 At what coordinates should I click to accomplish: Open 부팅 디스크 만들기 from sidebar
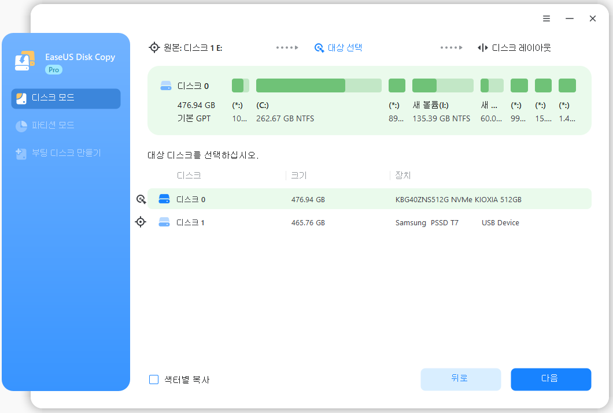coord(65,152)
